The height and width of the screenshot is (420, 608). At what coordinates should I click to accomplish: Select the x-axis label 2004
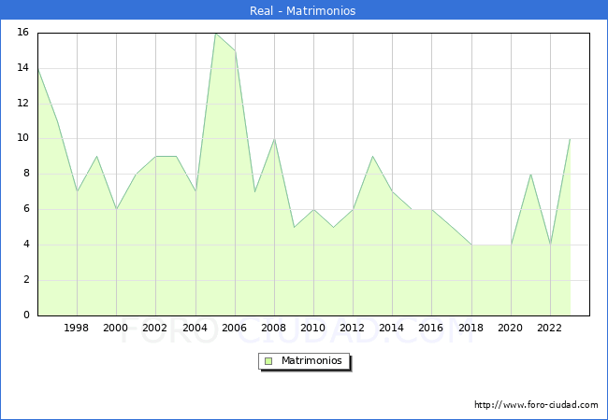(195, 328)
